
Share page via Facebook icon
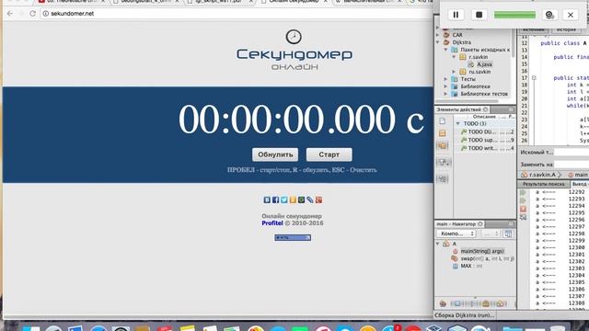click(275, 200)
